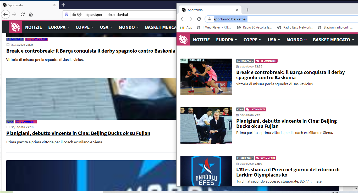Click the Firefox address bar URL

(x=106, y=15)
